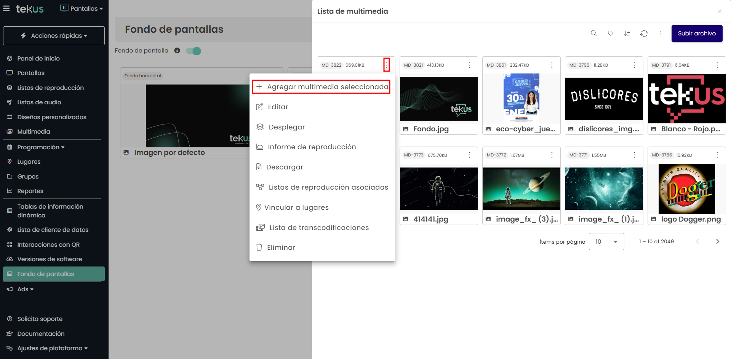Choose Eliminar from the context menu

point(281,247)
